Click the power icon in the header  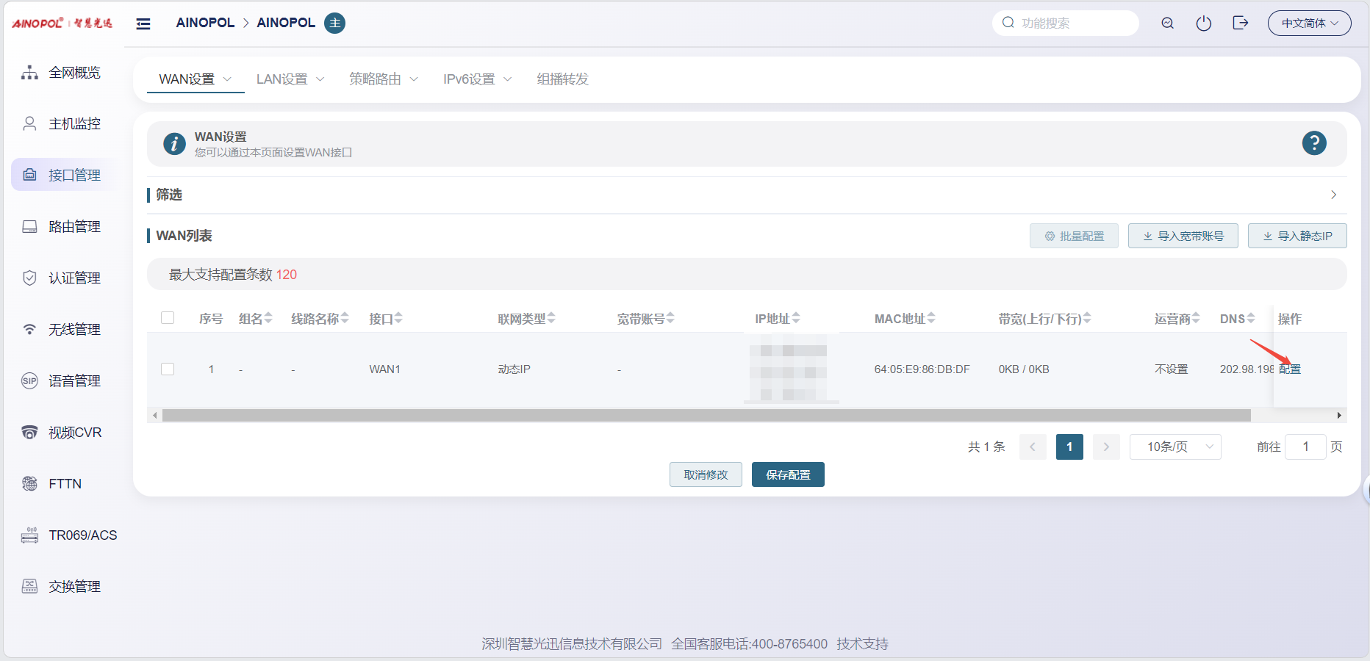(1203, 24)
